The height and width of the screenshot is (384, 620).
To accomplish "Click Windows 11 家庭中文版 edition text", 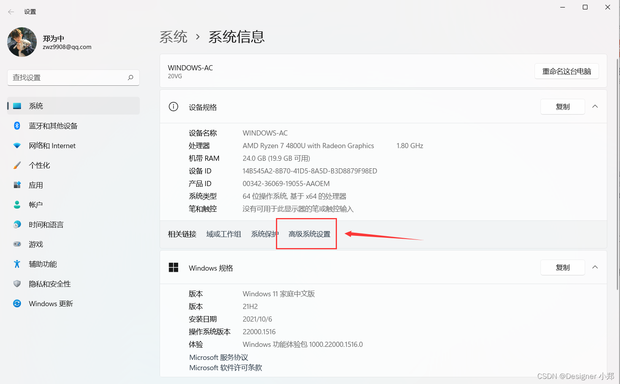I will [279, 294].
